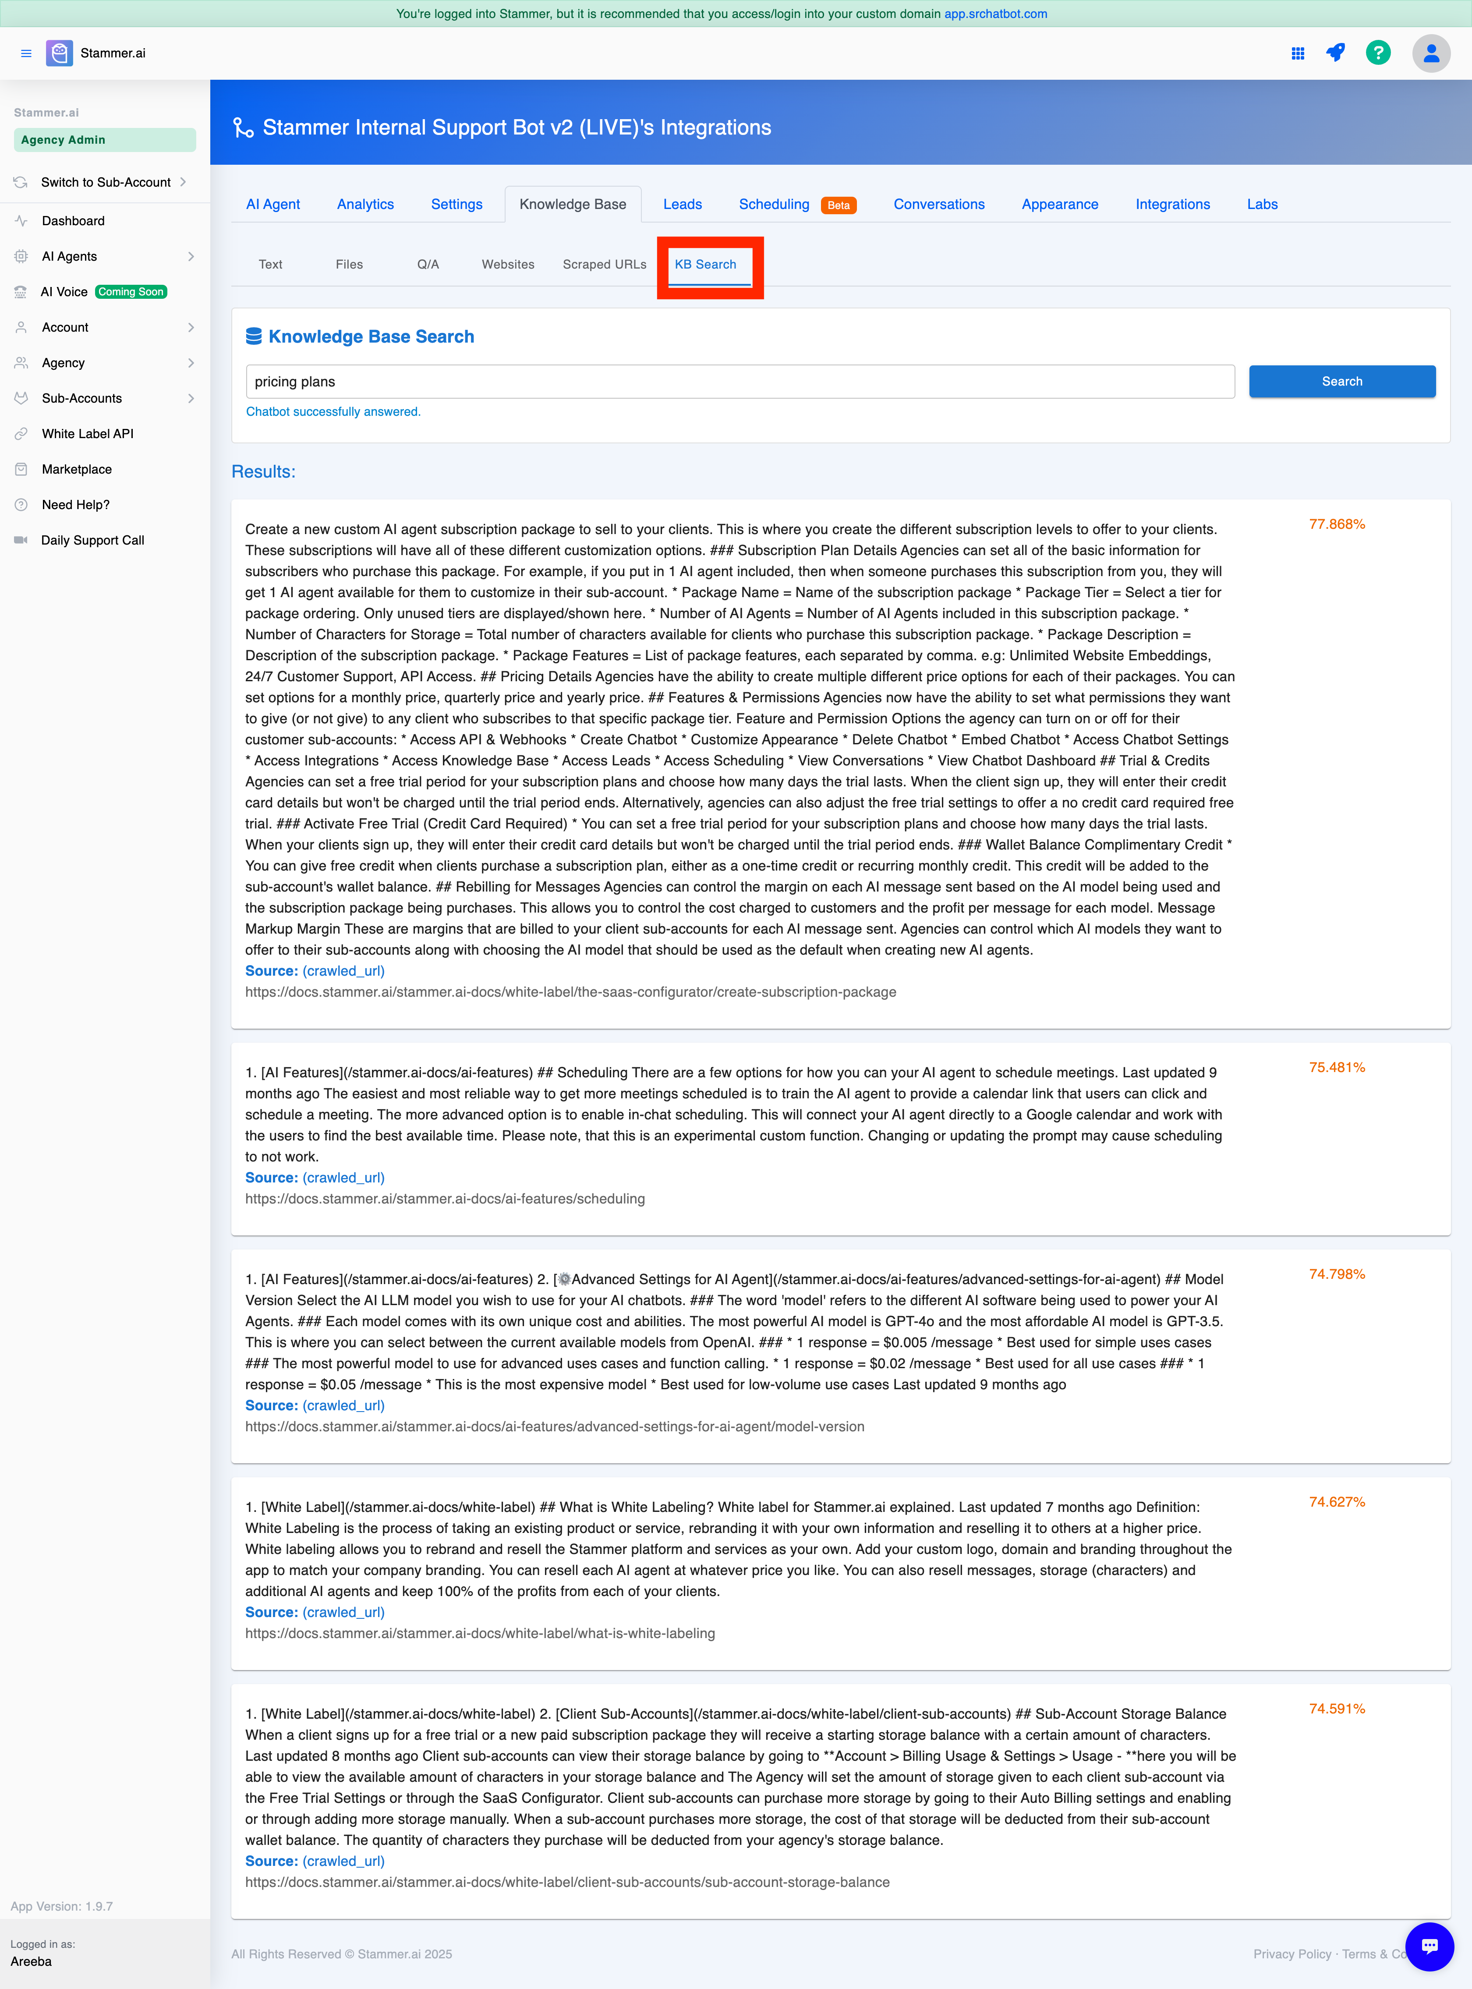This screenshot has height=1989, width=1472.
Task: Click the 74.798% match score
Action: tap(1337, 1274)
